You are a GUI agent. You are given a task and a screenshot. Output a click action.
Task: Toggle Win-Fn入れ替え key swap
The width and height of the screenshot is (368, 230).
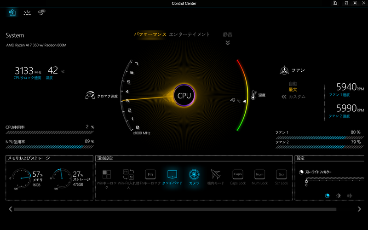(128, 179)
